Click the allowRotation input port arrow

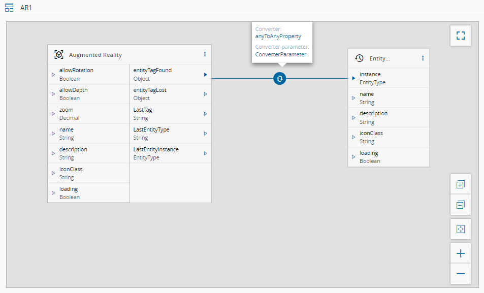point(53,75)
